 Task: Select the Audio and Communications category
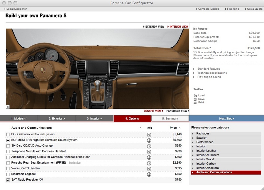click(x=226, y=172)
